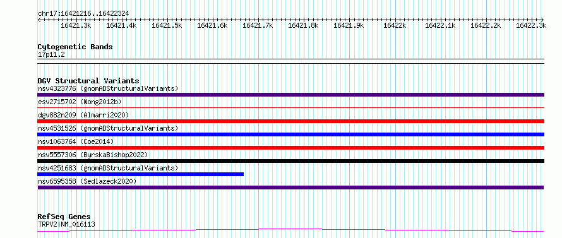
Task: Select the Cytogenetic Bands track title
Action: (75, 47)
